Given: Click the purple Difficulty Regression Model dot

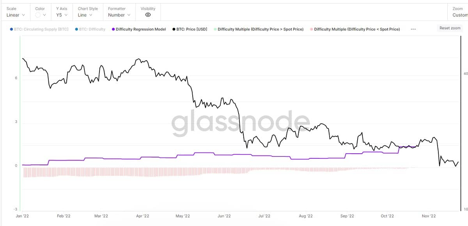Looking at the screenshot, I should pyautogui.click(x=113, y=29).
